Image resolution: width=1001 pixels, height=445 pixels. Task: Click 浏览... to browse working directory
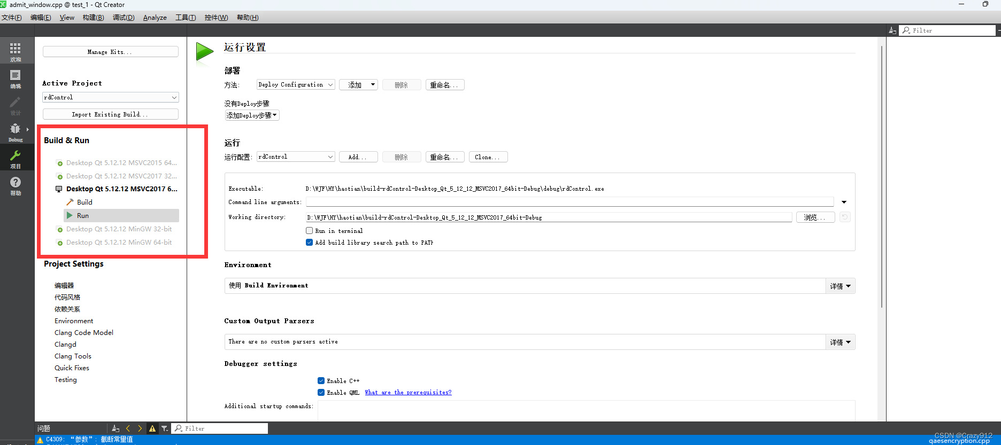point(815,217)
